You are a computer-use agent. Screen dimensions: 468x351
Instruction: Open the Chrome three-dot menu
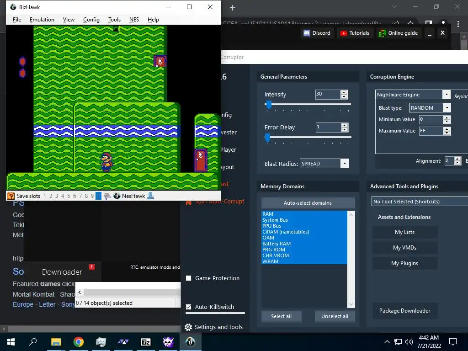pos(458,24)
